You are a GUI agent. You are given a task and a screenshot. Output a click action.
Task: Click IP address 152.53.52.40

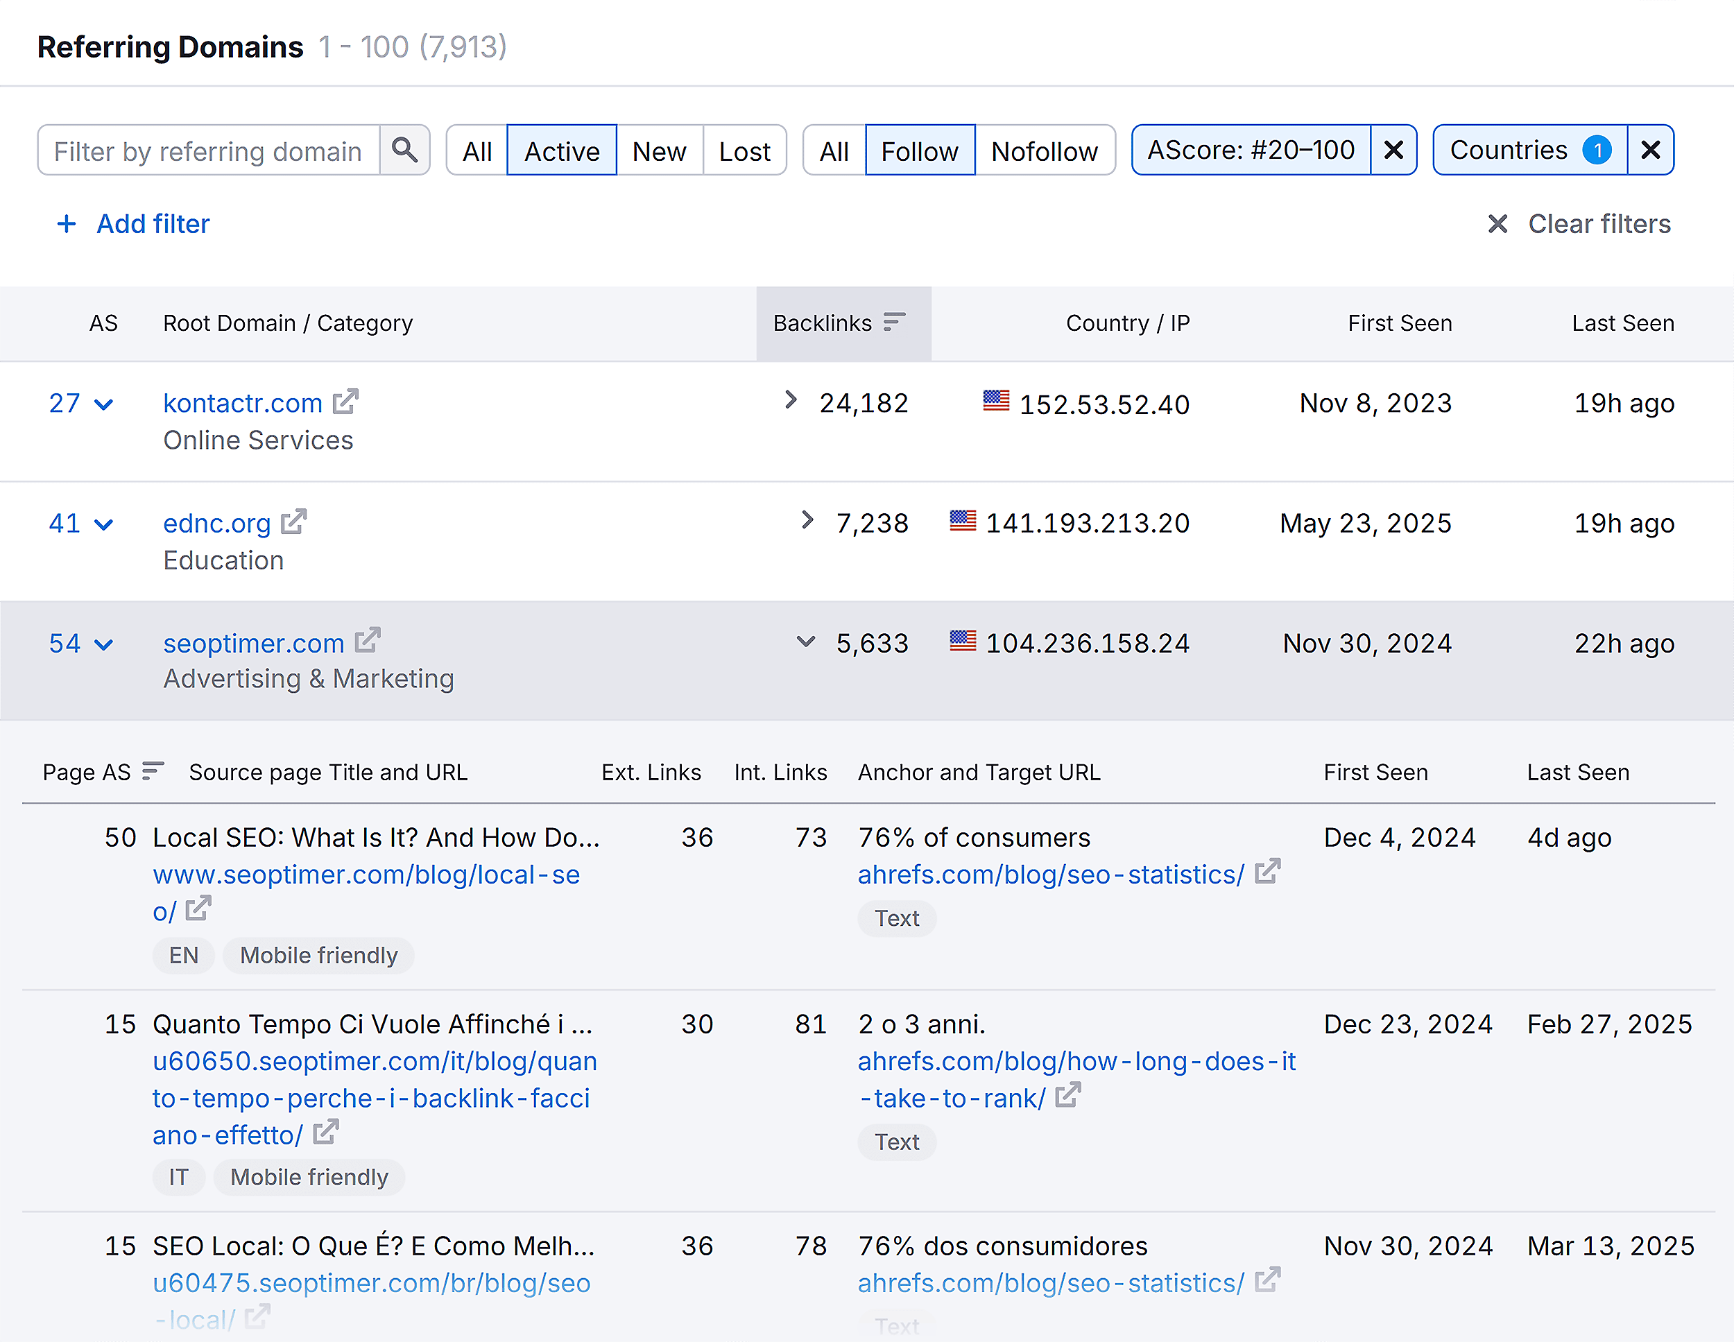point(1104,404)
